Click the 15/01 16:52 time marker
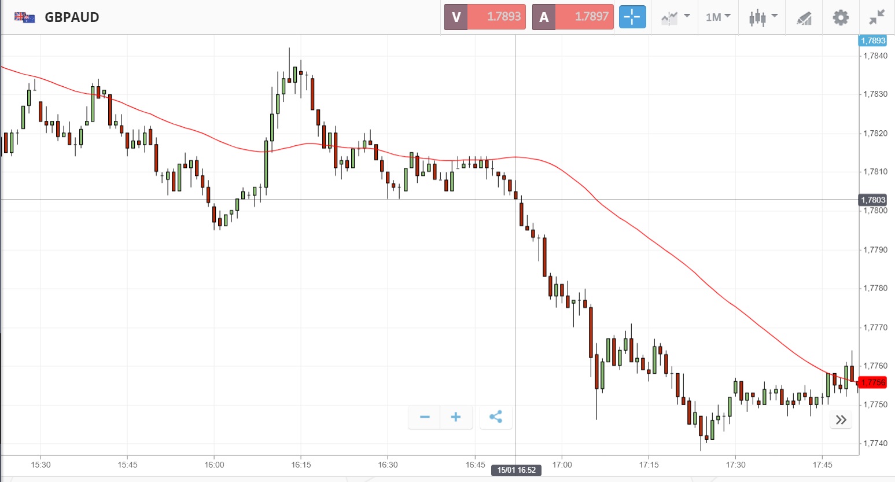 pos(517,470)
